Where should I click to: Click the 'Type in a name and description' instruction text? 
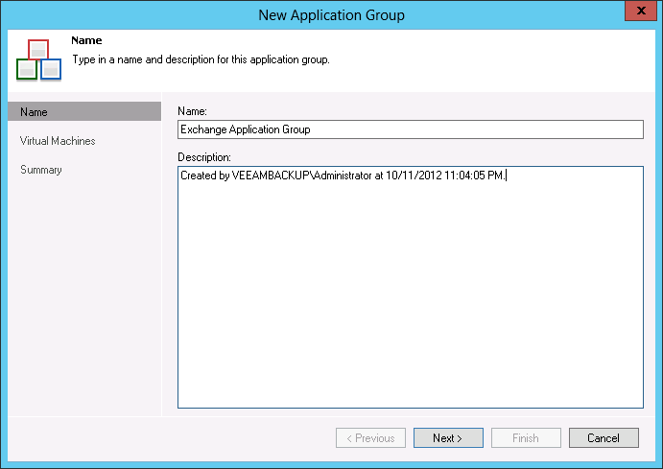click(201, 59)
